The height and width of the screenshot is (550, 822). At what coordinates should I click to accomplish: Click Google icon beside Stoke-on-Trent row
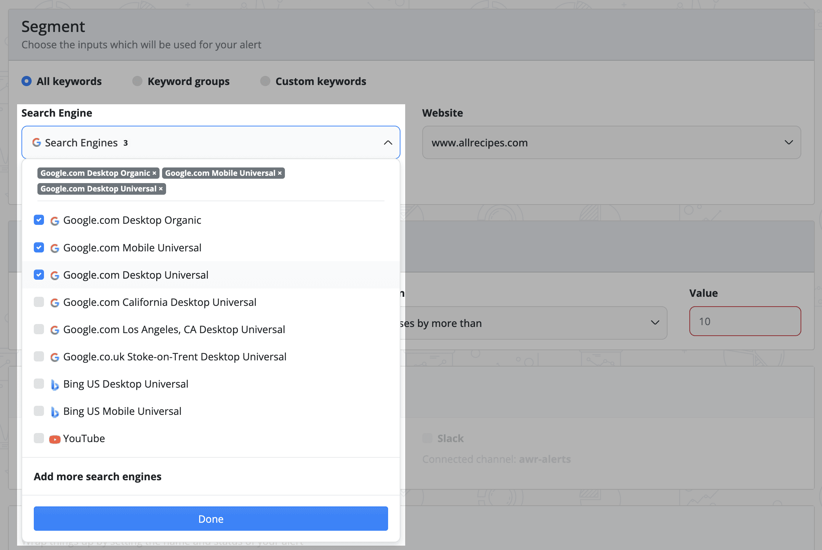tap(55, 357)
